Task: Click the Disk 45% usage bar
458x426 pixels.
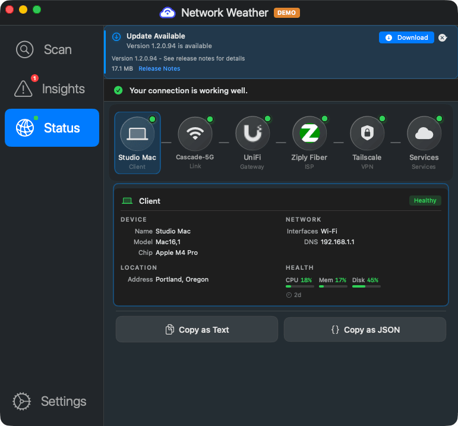Action: click(367, 286)
